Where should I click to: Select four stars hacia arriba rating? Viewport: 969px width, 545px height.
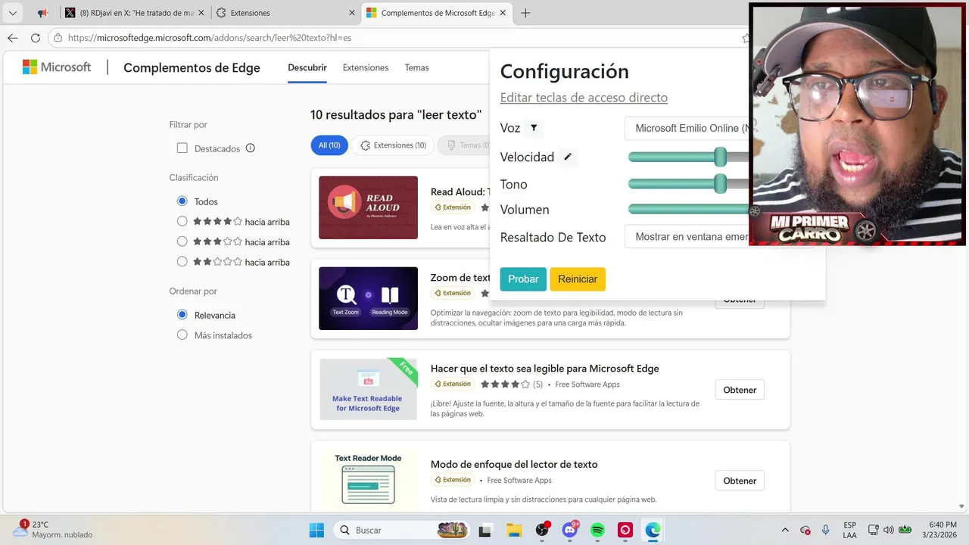182,222
